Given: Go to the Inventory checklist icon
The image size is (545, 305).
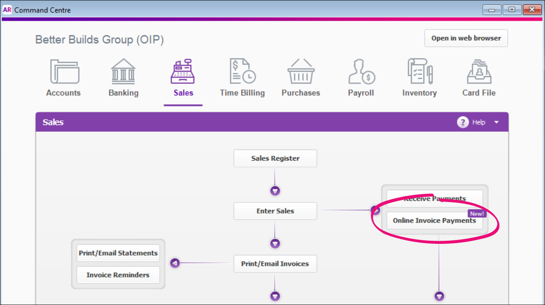Looking at the screenshot, I should click(x=419, y=72).
